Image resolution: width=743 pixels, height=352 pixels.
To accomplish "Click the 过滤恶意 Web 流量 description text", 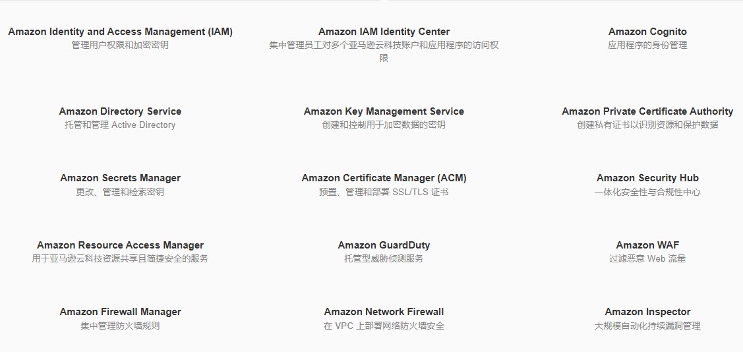I will coord(647,259).
